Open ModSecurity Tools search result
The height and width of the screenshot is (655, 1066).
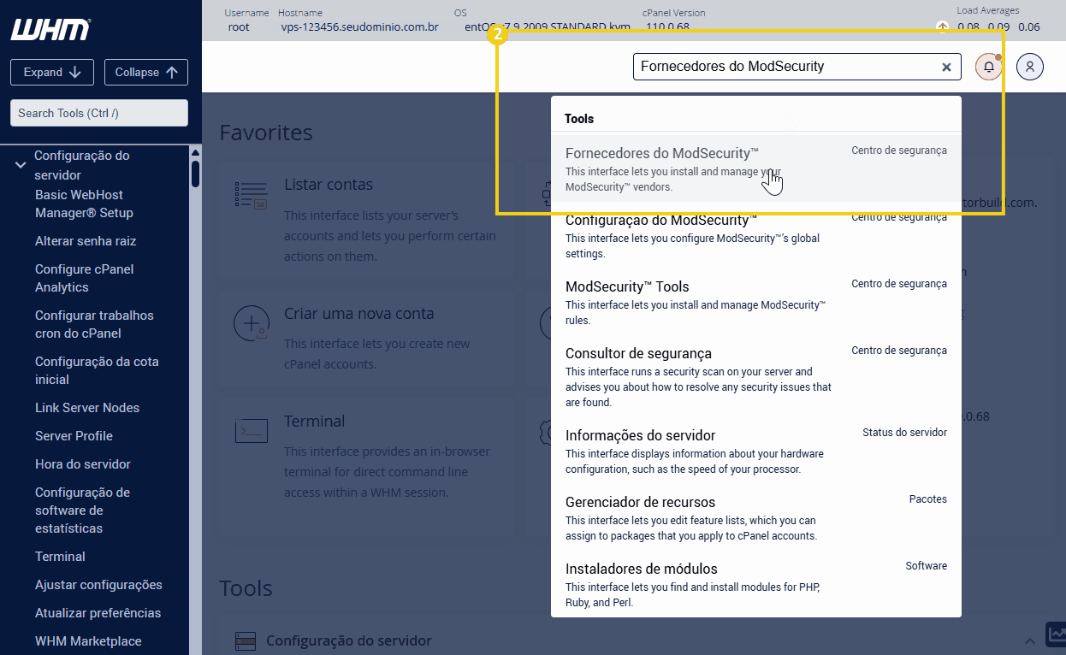point(756,303)
